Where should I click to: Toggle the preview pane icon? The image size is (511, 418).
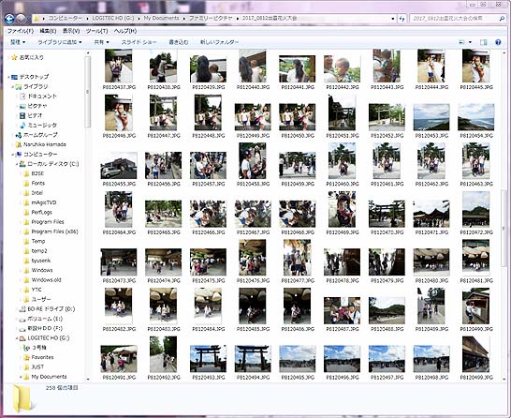[x=484, y=42]
